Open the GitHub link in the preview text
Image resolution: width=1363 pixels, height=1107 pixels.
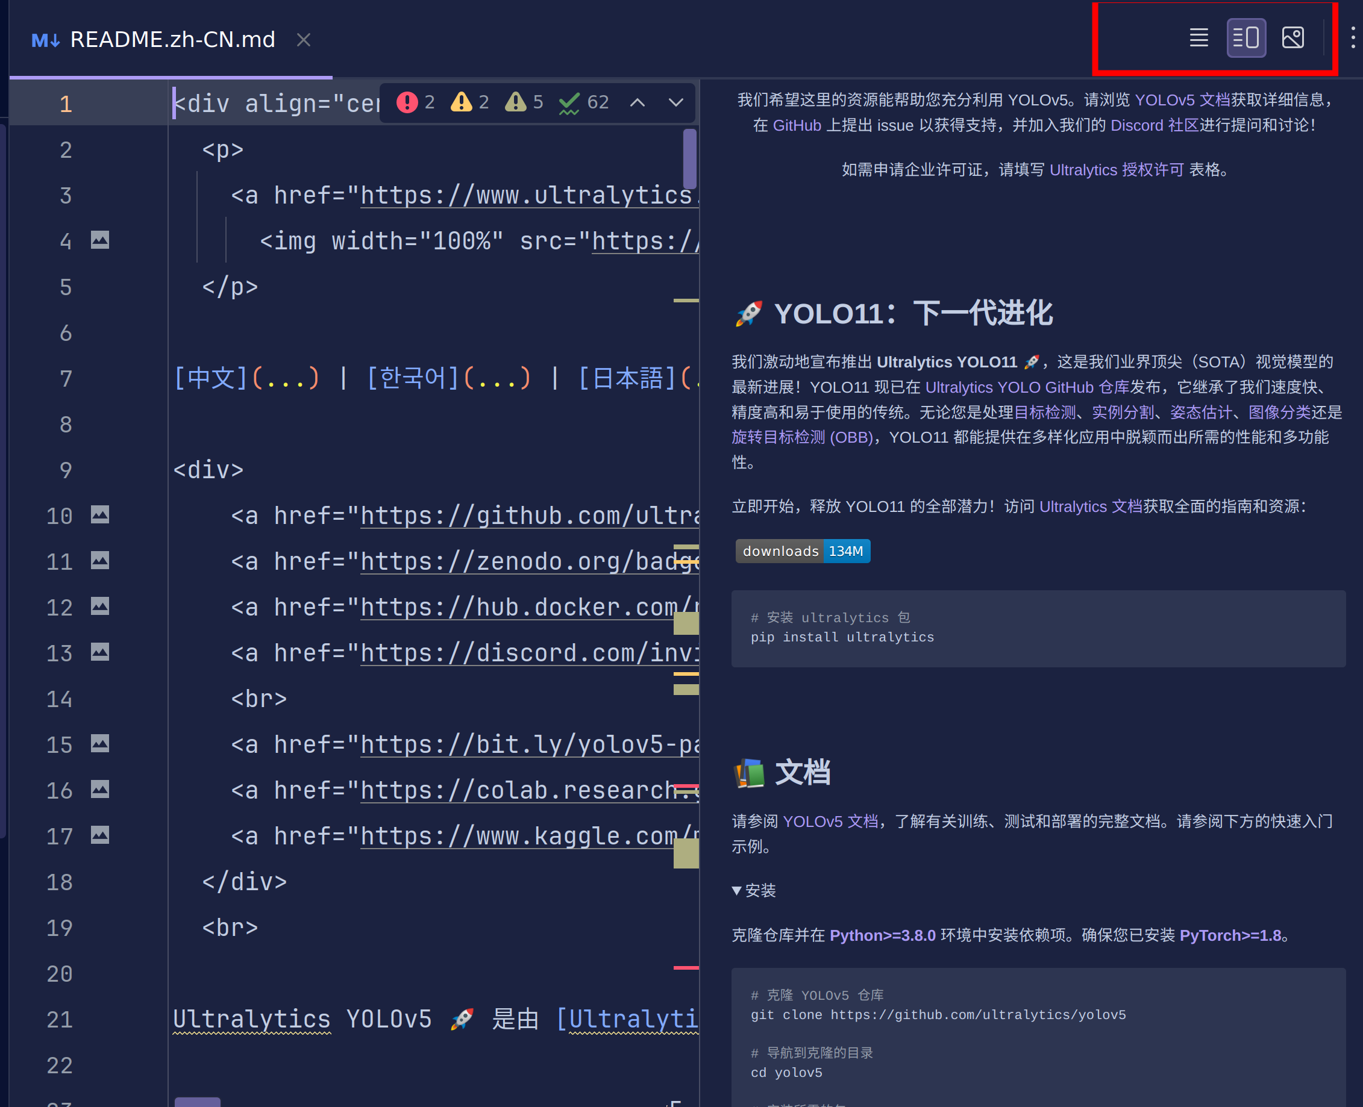[797, 125]
